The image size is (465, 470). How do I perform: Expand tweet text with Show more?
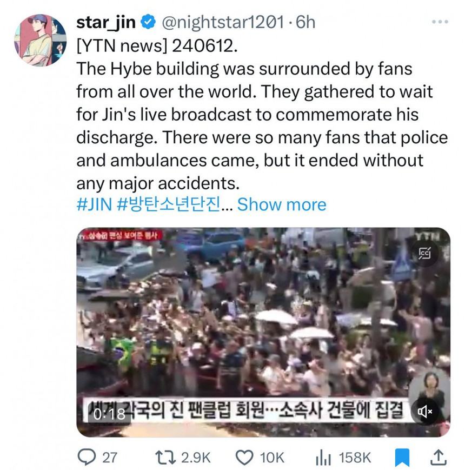pos(282,204)
